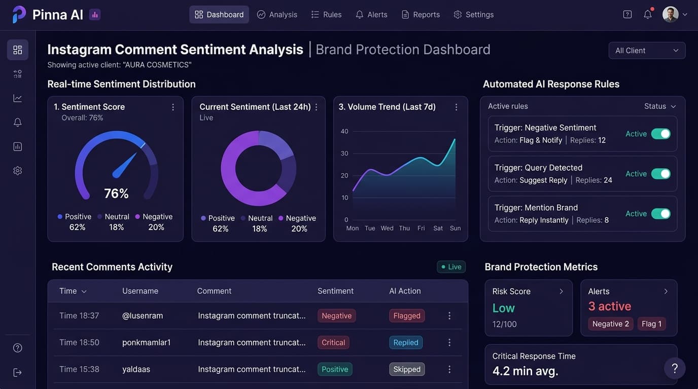
Task: Select the sidebar bell alerts icon
Action: tap(18, 122)
